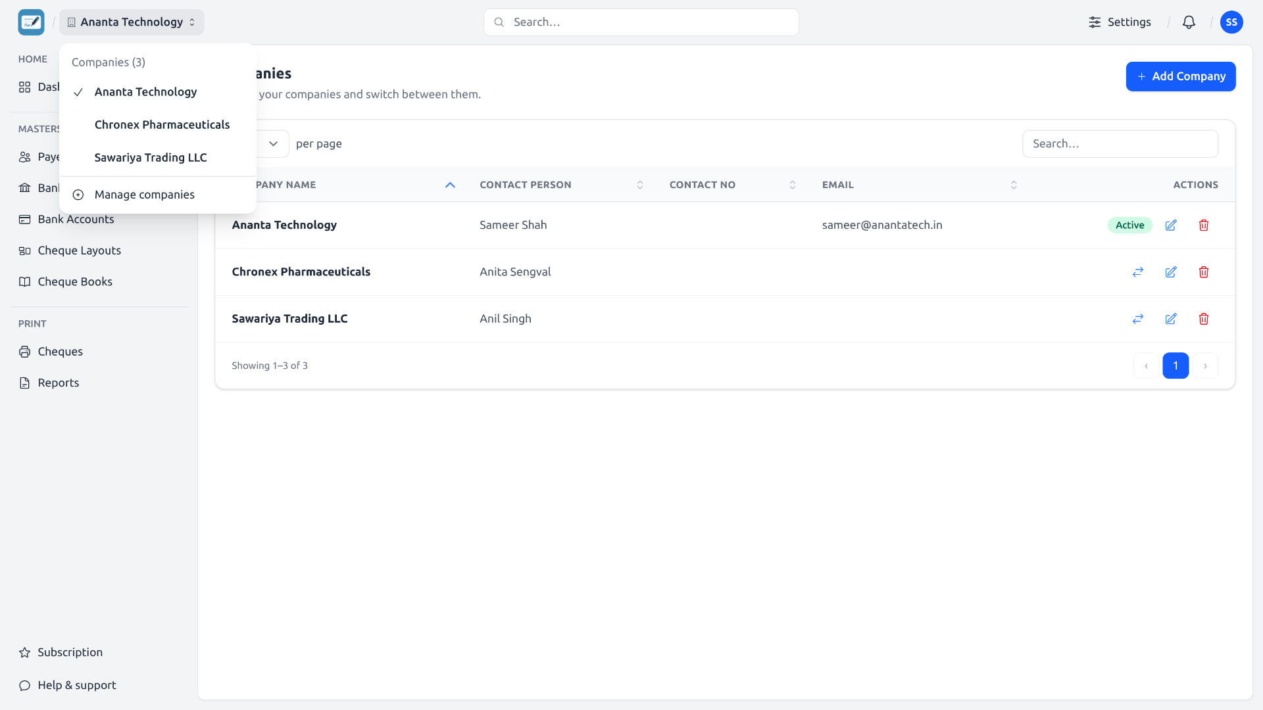
Task: Click the Cheque Books book icon
Action: (25, 282)
